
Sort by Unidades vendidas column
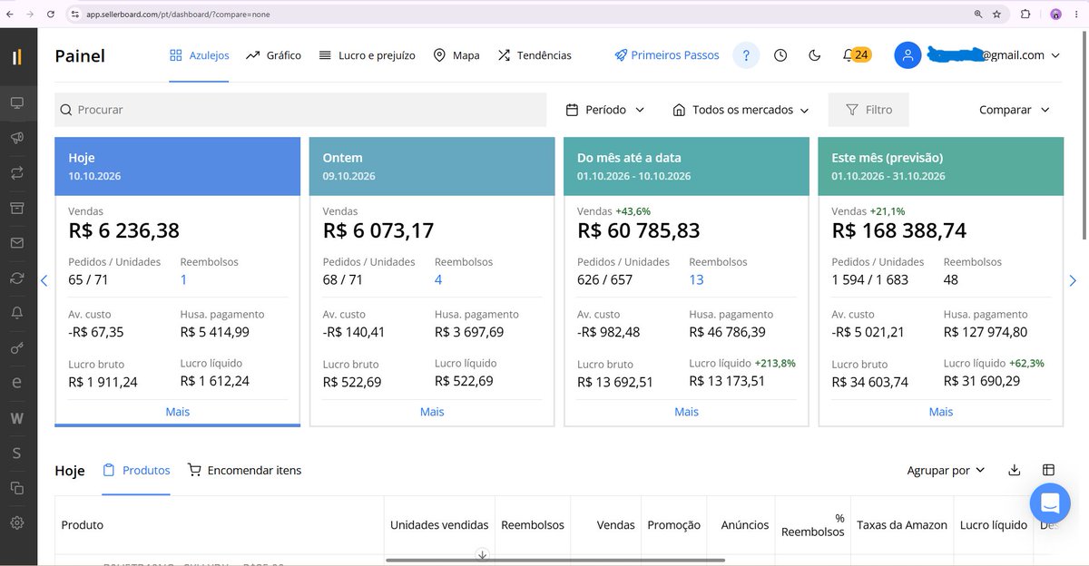pyautogui.click(x=439, y=525)
